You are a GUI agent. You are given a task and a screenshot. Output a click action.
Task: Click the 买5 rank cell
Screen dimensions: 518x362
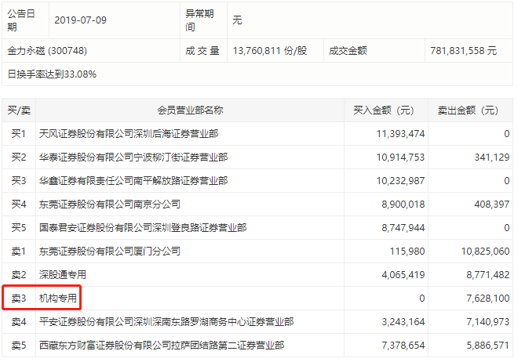pos(19,228)
